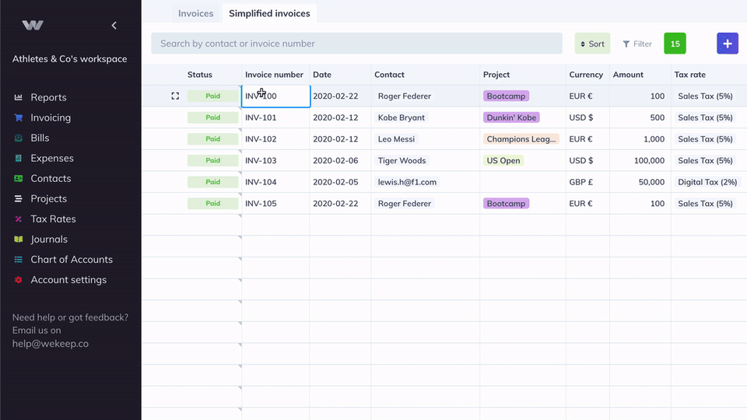Viewport: 747px width, 420px height.
Task: Click the Bills icon in sidebar
Action: tap(19, 138)
